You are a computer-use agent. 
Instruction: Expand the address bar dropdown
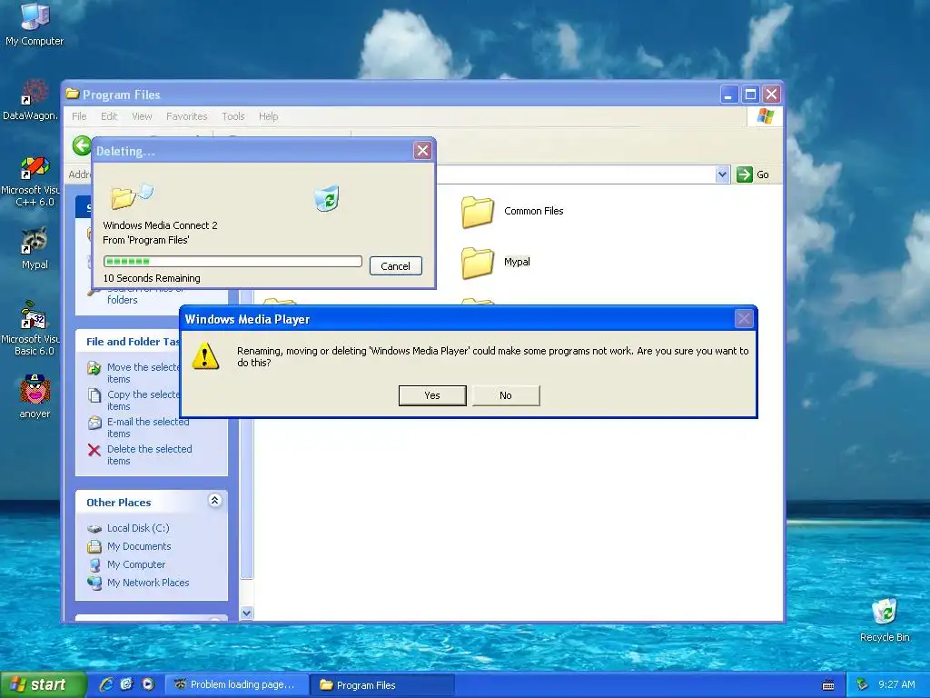(722, 174)
